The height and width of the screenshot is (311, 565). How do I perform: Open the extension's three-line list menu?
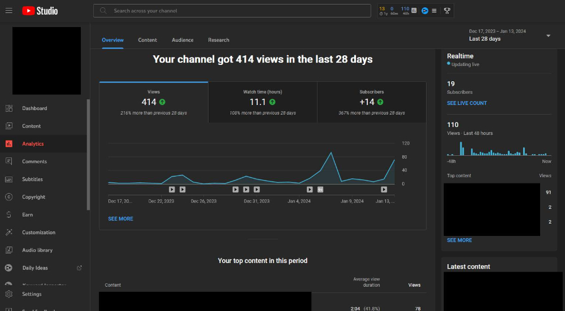[x=434, y=11]
